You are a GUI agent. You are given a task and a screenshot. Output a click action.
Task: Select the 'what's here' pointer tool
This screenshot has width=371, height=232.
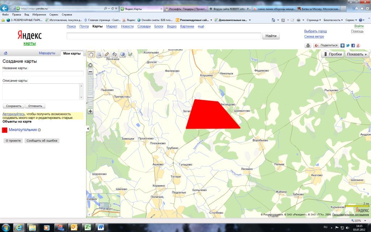130,54
